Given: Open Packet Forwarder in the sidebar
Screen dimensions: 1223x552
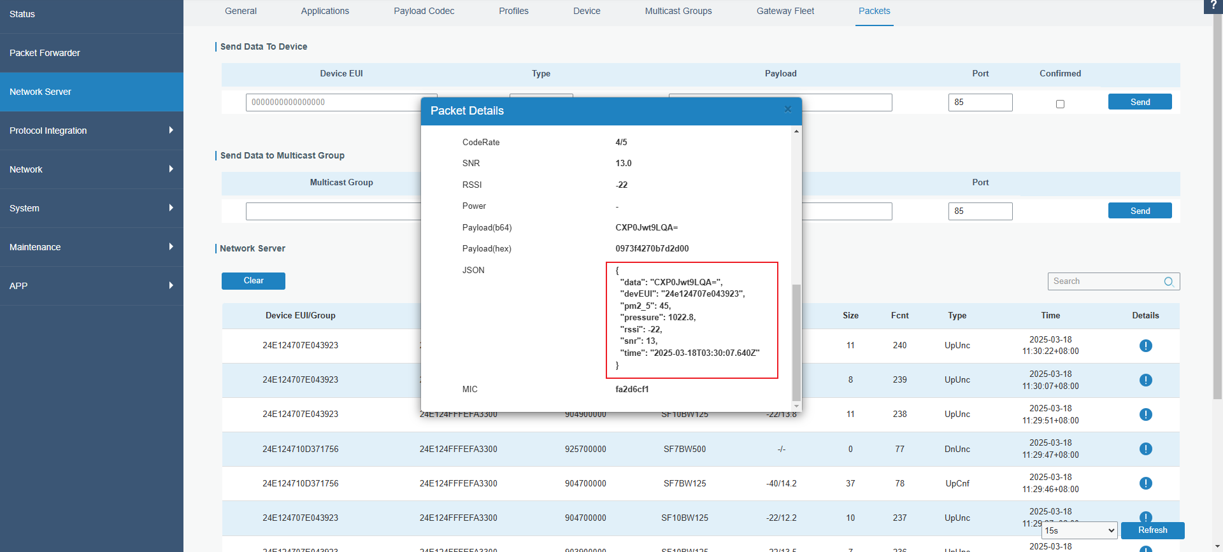Looking at the screenshot, I should coord(92,53).
